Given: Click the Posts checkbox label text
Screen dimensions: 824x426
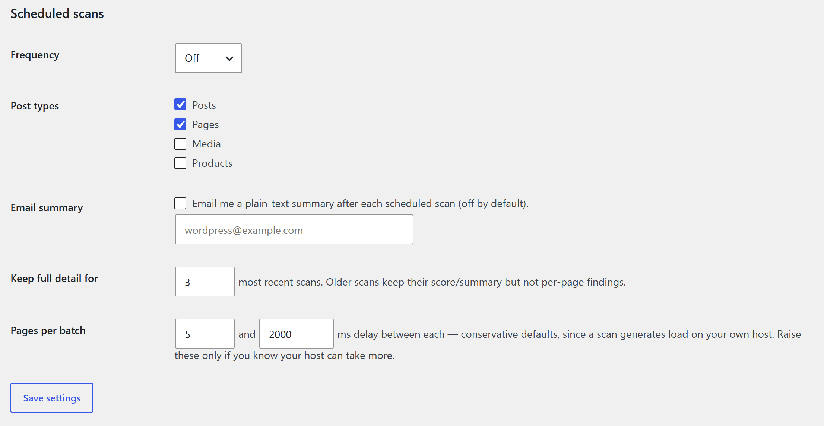Looking at the screenshot, I should click(204, 105).
